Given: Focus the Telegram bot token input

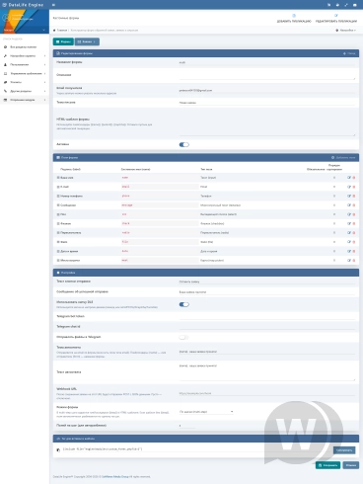Looking at the screenshot, I should point(267,316).
